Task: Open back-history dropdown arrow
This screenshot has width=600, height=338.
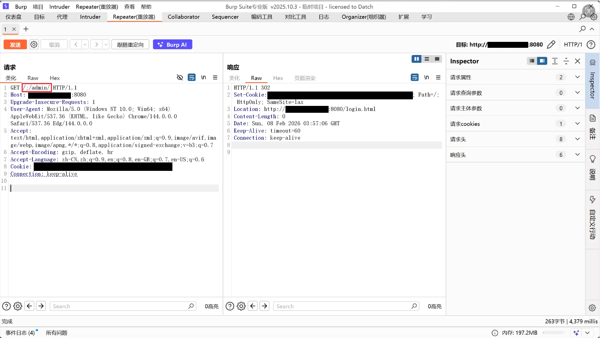Action: (85, 45)
